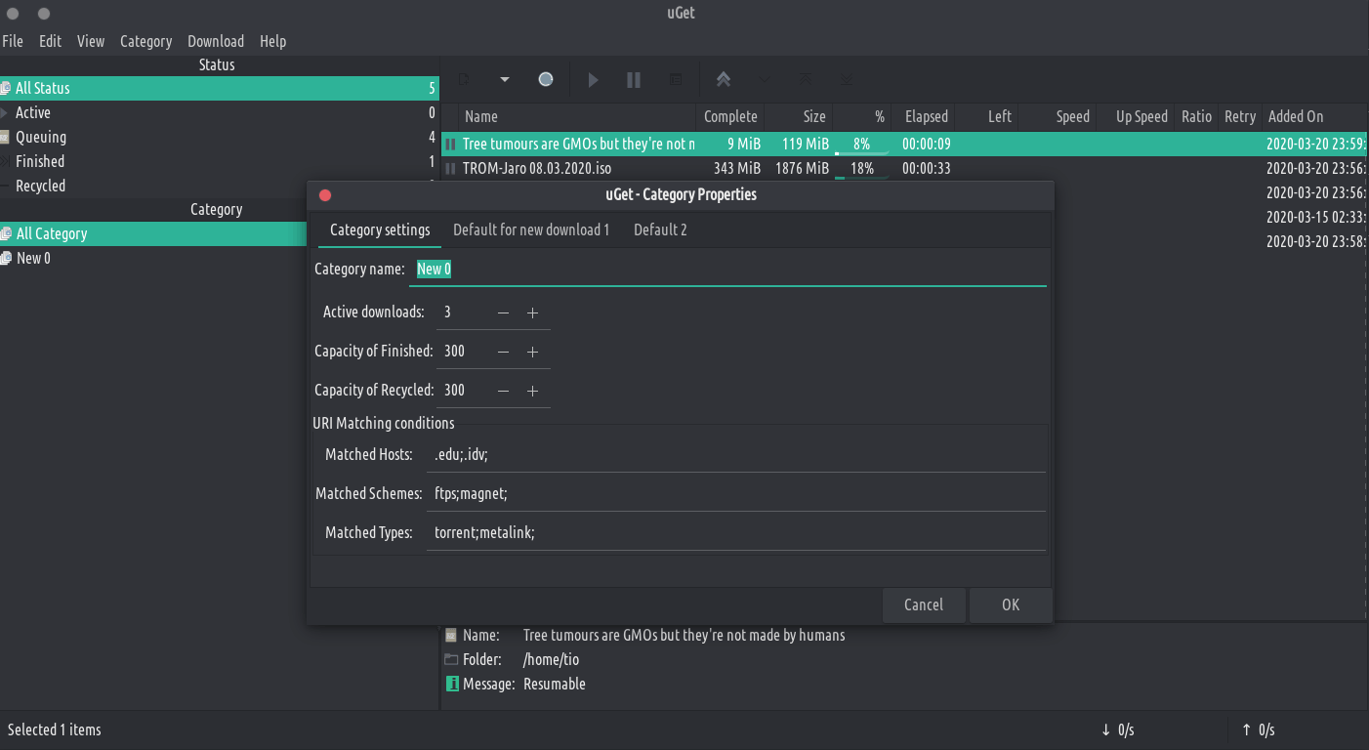1369x750 pixels.
Task: Click the New Download toolbar icon
Action: coord(465,79)
